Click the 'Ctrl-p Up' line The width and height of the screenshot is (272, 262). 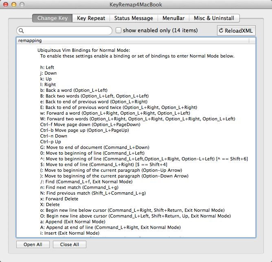50,142
